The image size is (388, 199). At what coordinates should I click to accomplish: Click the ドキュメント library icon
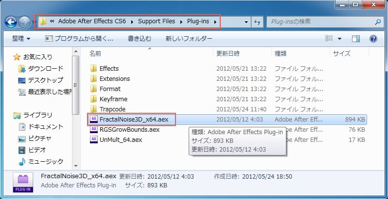[x=22, y=127]
